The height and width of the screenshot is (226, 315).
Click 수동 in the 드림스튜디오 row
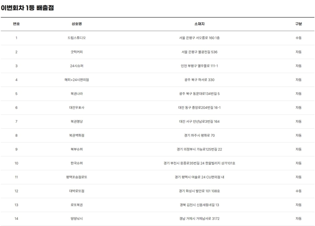298,38
